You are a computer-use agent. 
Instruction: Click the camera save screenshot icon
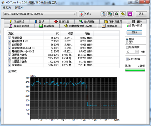coord(116,14)
